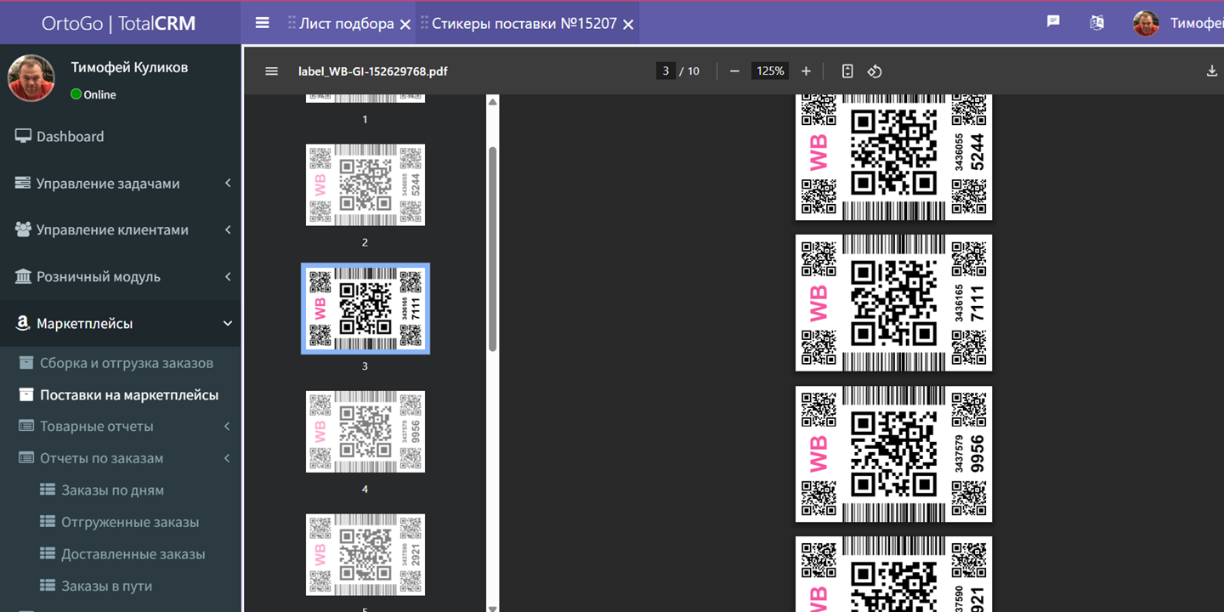Expand Управление клиентами chevron

click(228, 229)
